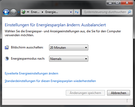The image size is (135, 107).
Task: Click the moon icon beside Energiesparmodus
Action: pyautogui.click(x=7, y=59)
